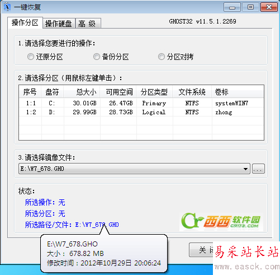The height and width of the screenshot is (275, 280).
Task: Click the NTFS cell in D: row
Action: [x=192, y=112]
